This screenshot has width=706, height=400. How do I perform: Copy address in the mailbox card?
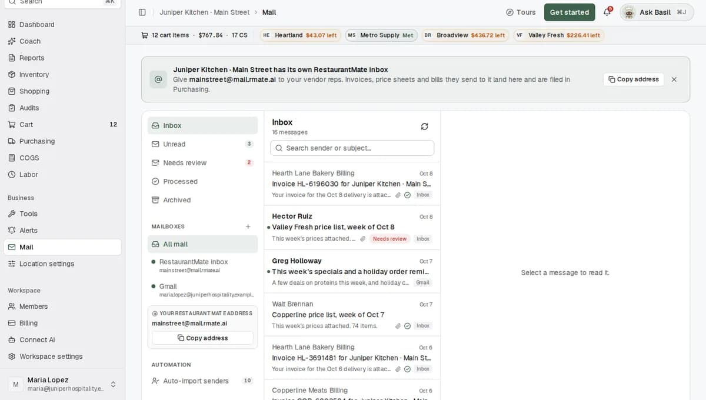pyautogui.click(x=202, y=338)
